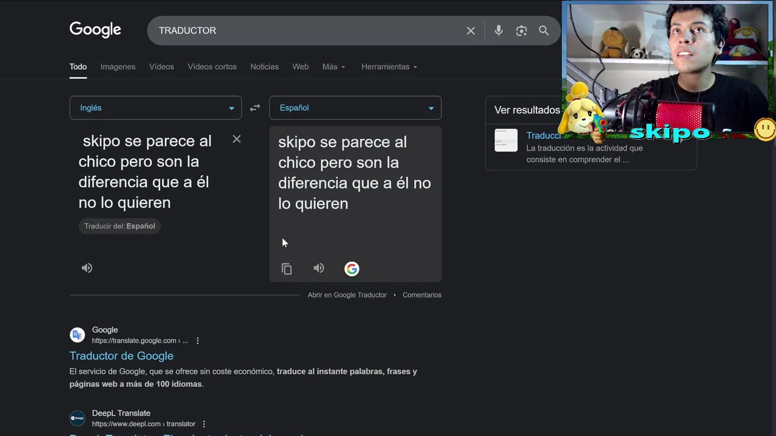Click translate.google.com URL text
Screen dimensions: 776x436
(x=140, y=341)
